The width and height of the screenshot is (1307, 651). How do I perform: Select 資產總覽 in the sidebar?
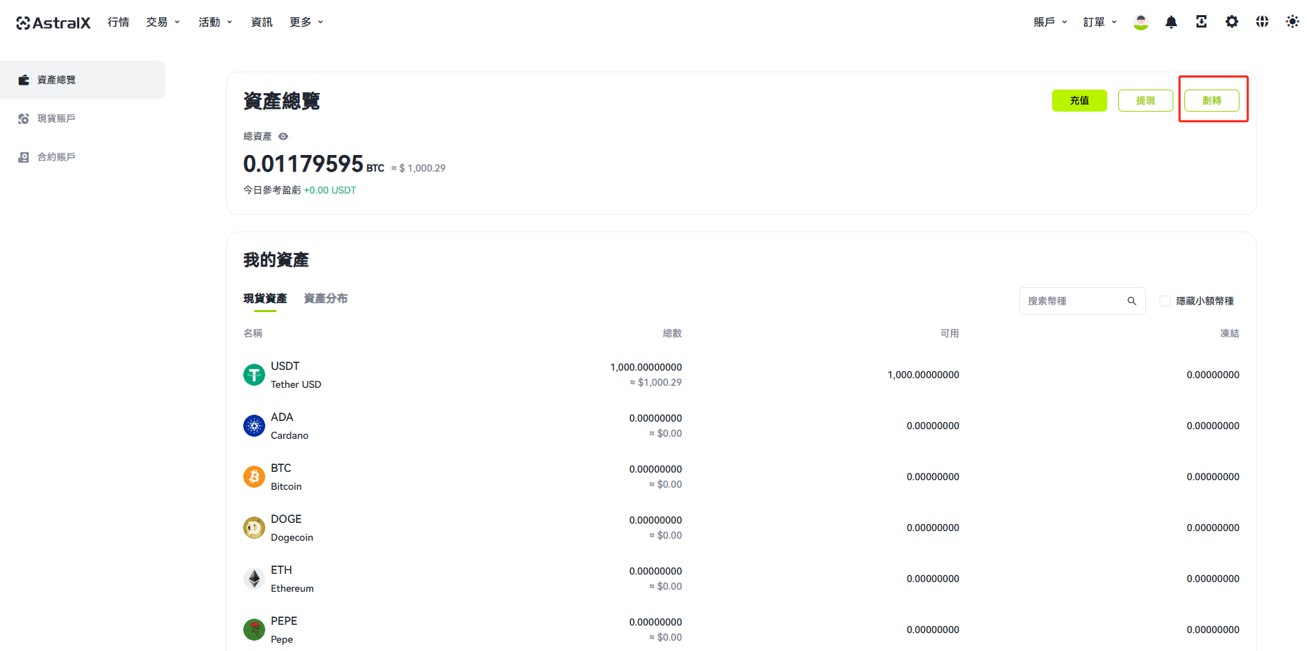83,80
